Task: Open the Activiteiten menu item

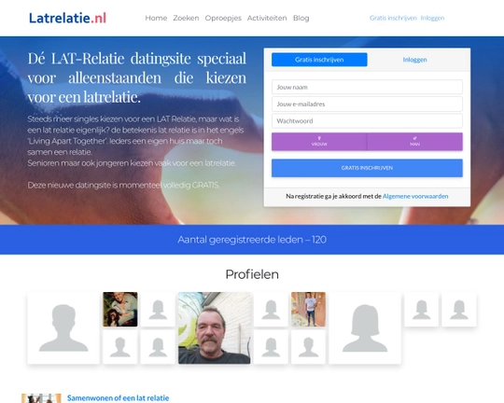Action: pos(267,18)
